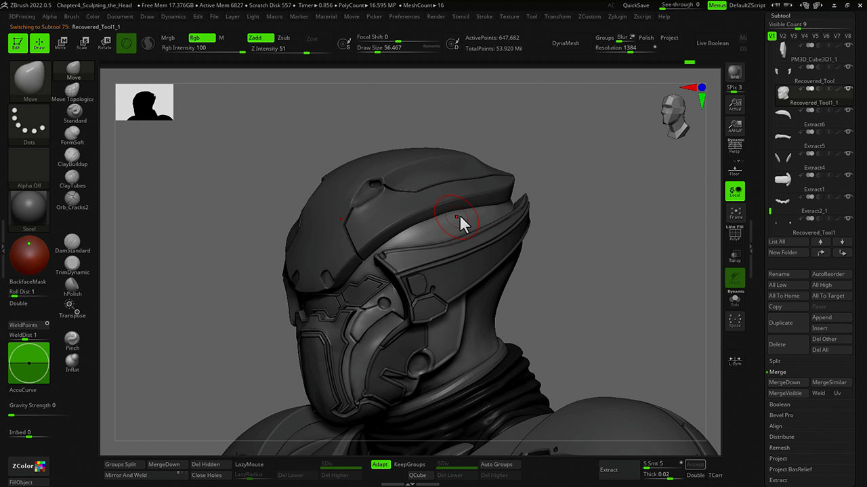This screenshot has height=487, width=867.
Task: Expand the Split section
Action: (775, 361)
